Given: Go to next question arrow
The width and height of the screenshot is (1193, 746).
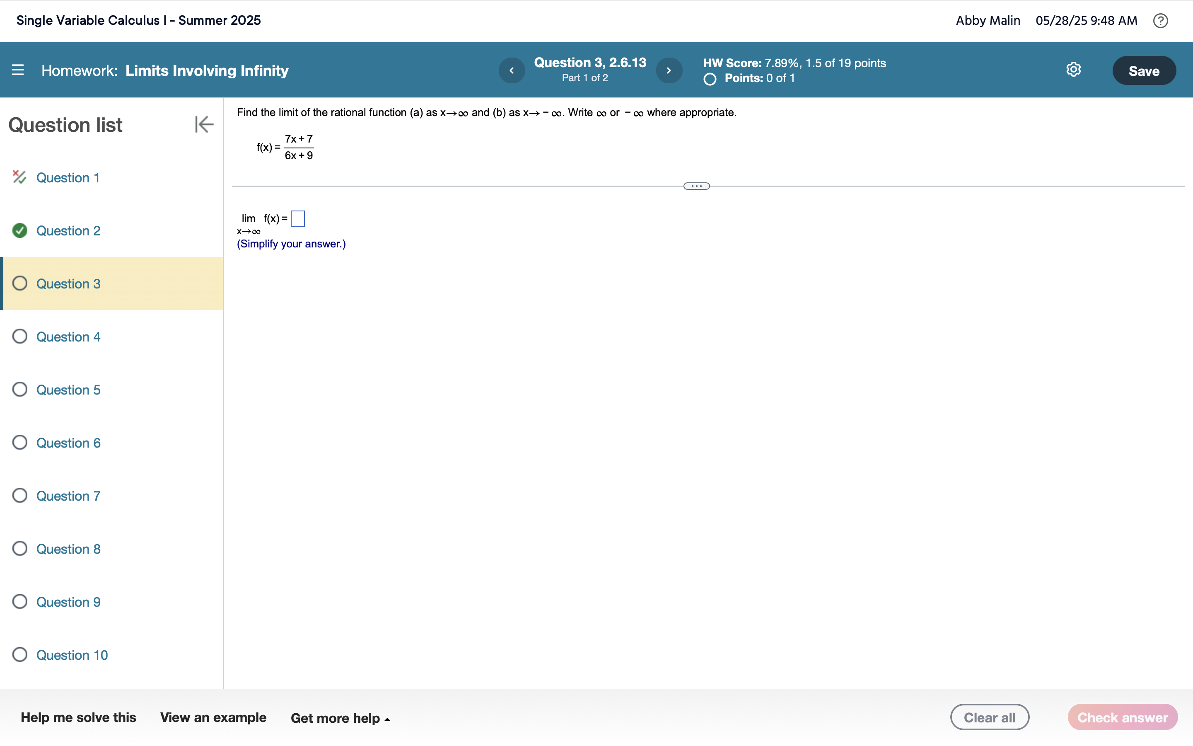Looking at the screenshot, I should [669, 70].
